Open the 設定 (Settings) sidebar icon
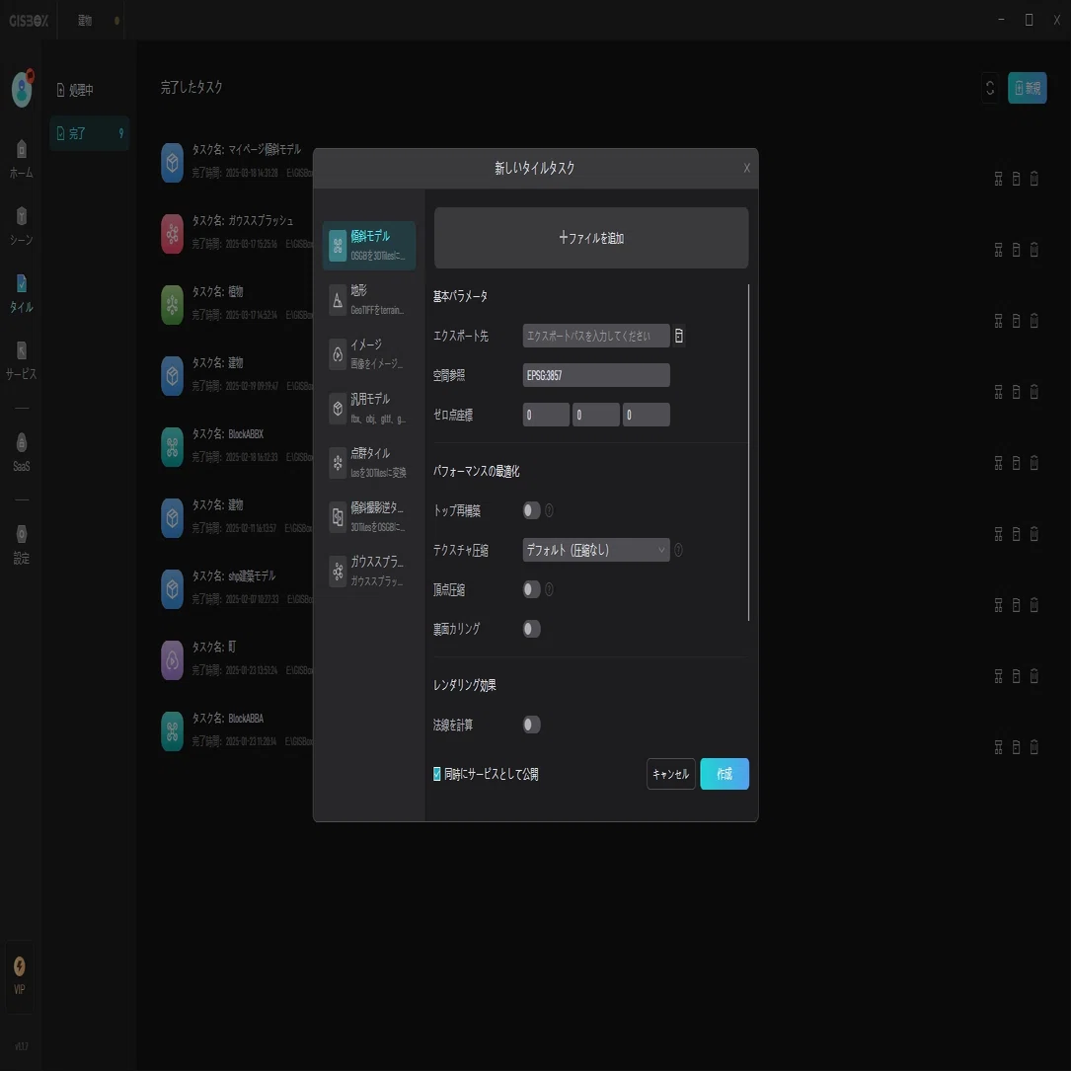The height and width of the screenshot is (1071, 1071). pyautogui.click(x=21, y=544)
